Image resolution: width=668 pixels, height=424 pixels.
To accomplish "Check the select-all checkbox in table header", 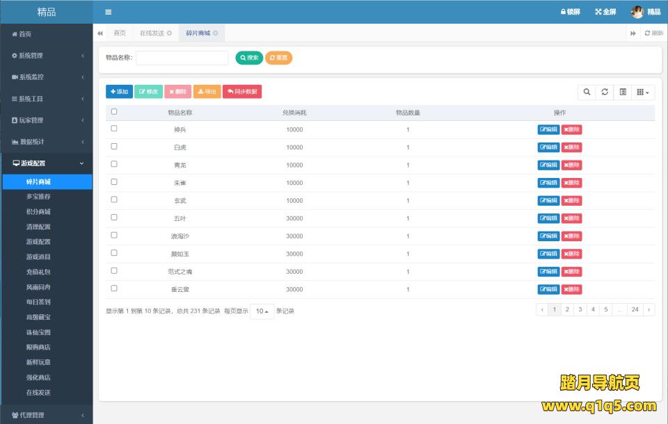I will (x=114, y=111).
